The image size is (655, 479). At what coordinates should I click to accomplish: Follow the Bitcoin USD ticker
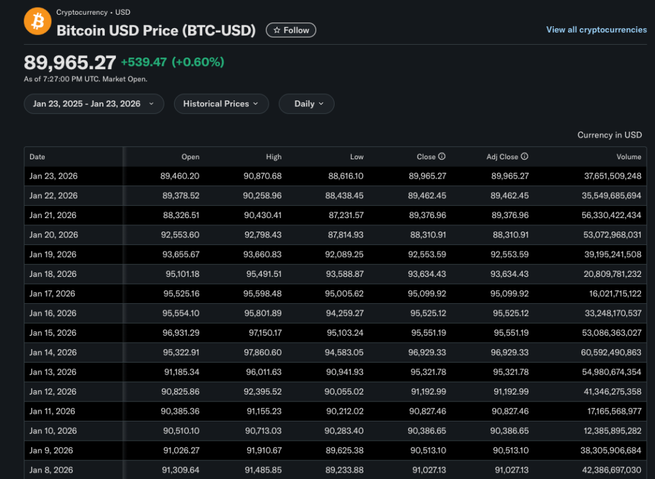point(291,30)
